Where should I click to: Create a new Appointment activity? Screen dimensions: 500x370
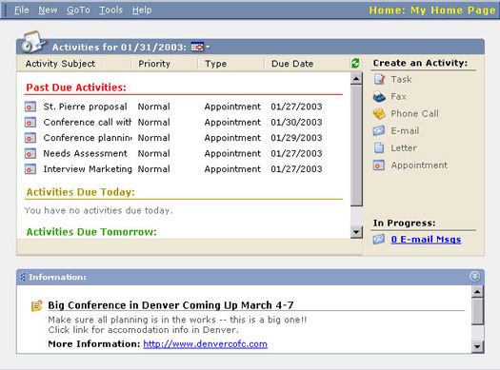click(x=419, y=165)
